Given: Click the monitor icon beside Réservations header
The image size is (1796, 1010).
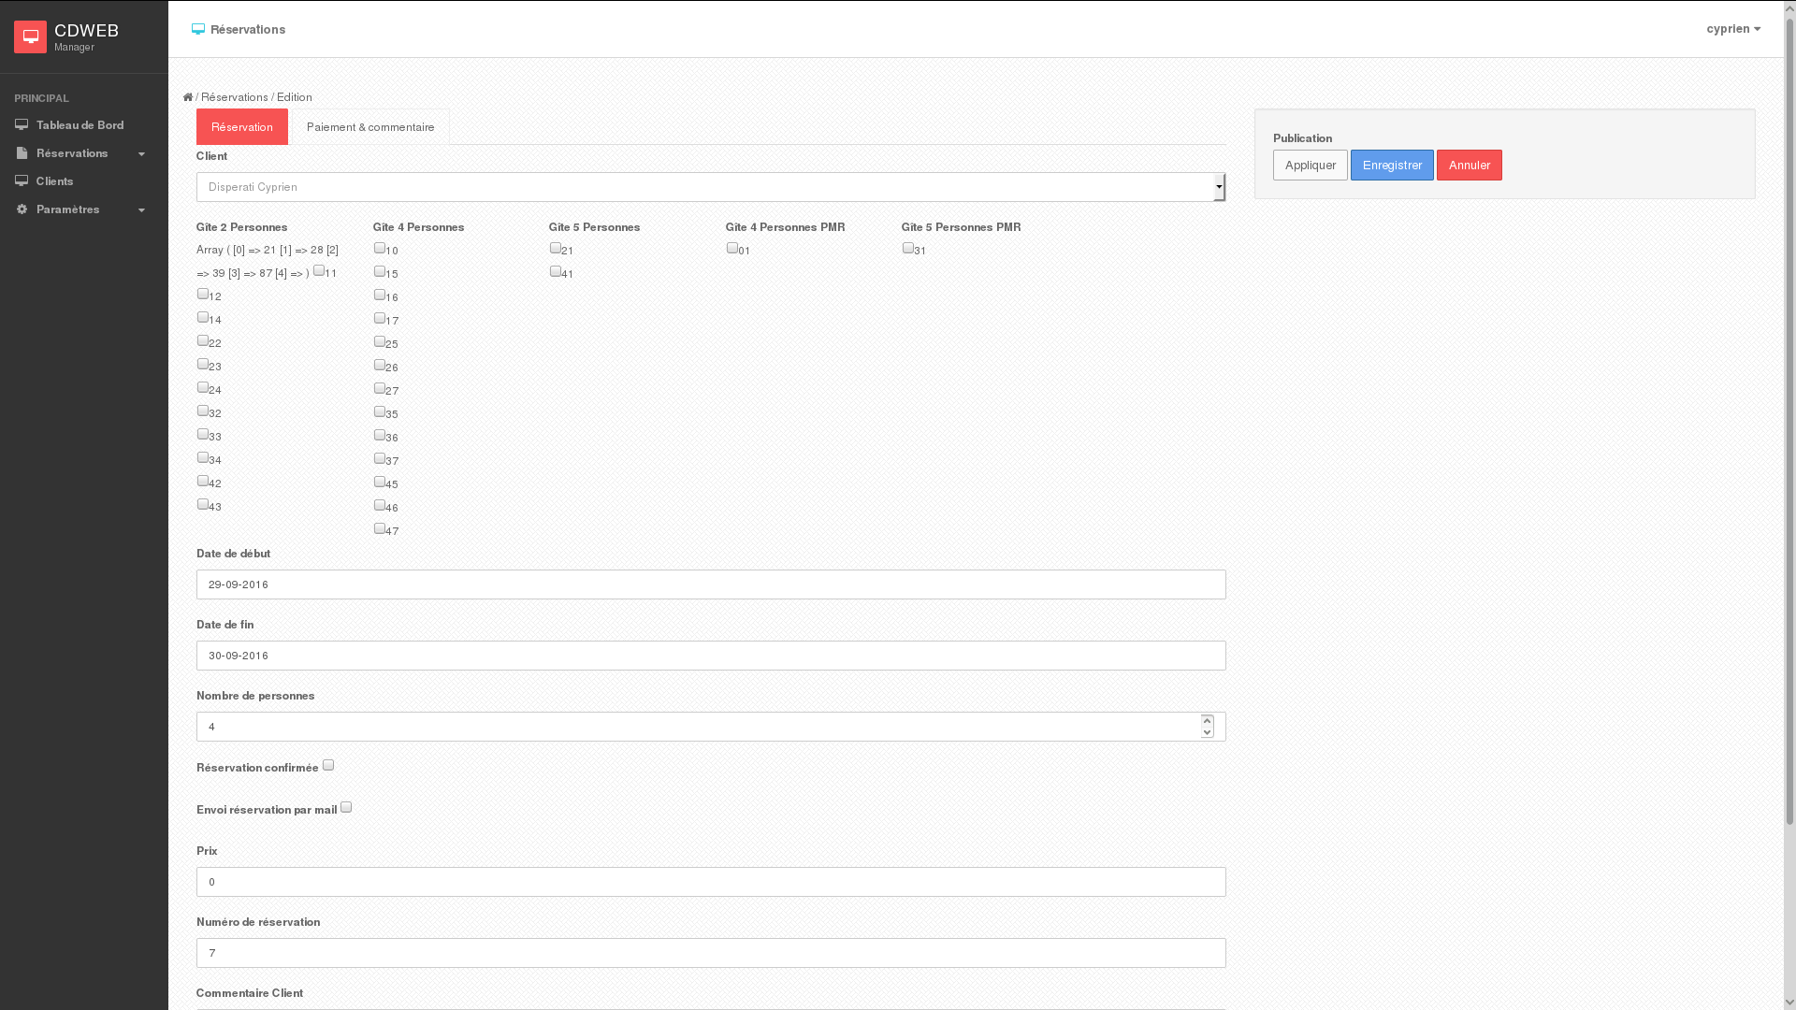Looking at the screenshot, I should pos(198,29).
